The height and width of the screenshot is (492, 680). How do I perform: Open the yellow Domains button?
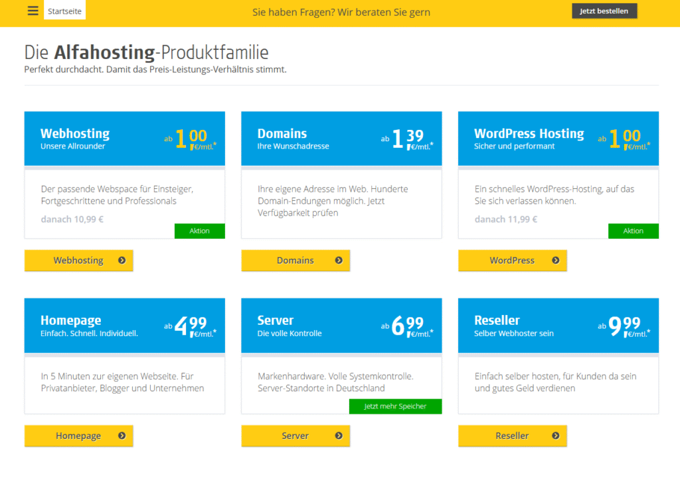[x=296, y=261]
